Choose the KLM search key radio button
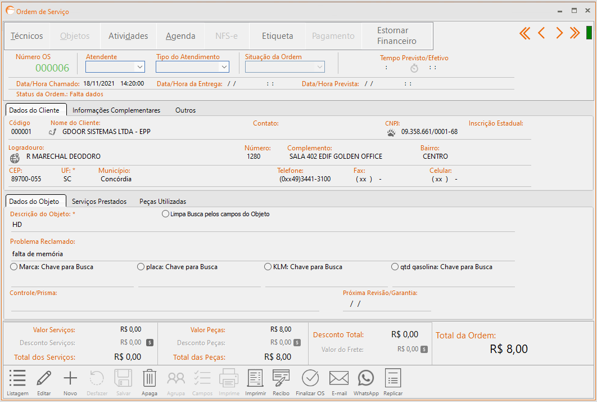The height and width of the screenshot is (402, 597). coord(268,267)
